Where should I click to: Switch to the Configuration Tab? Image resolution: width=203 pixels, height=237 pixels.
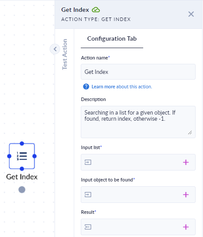click(112, 38)
